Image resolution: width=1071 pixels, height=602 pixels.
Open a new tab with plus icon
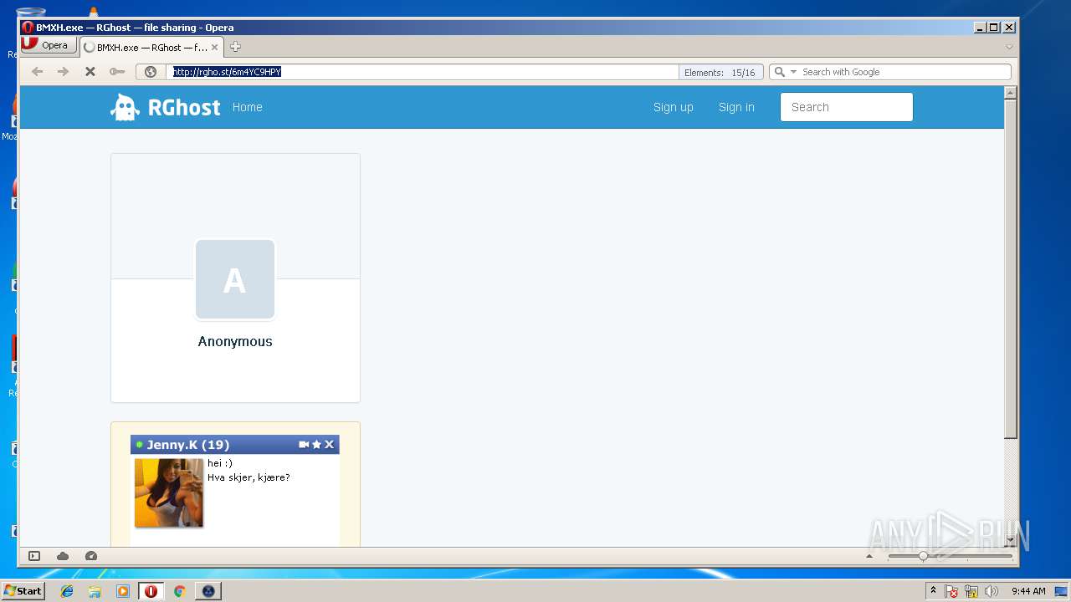(x=235, y=47)
